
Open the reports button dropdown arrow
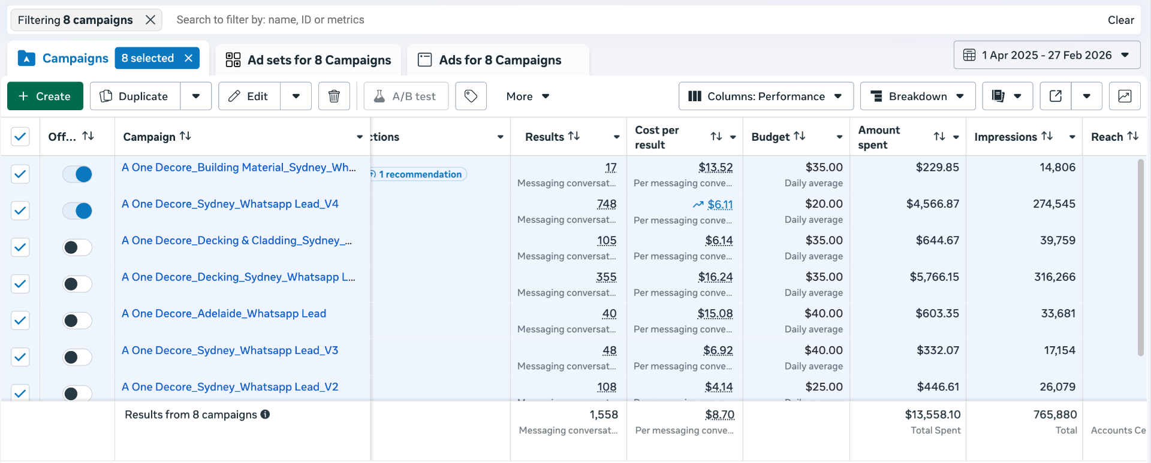tap(1018, 96)
